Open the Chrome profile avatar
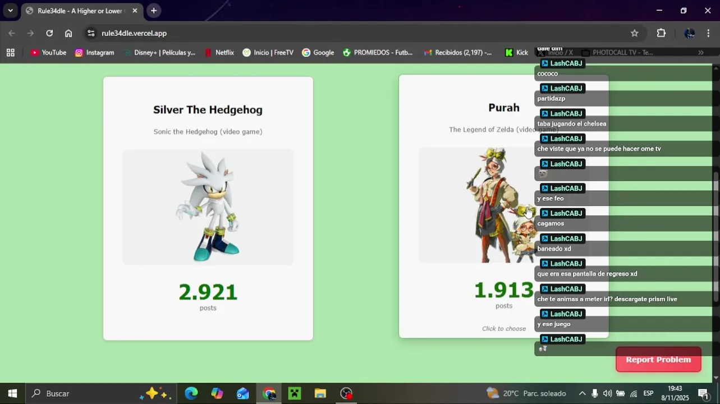This screenshot has width=720, height=404. (x=689, y=33)
